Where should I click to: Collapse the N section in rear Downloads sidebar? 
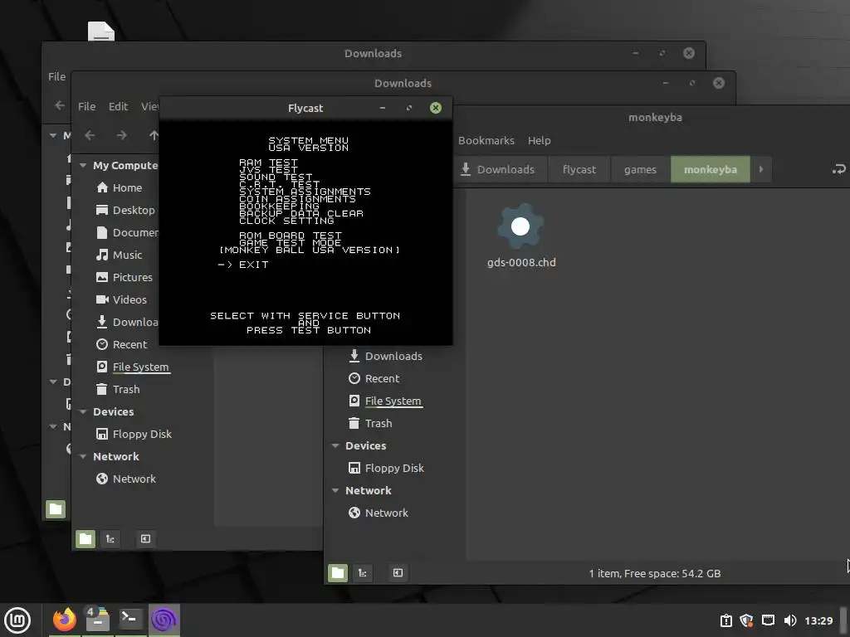(x=53, y=427)
